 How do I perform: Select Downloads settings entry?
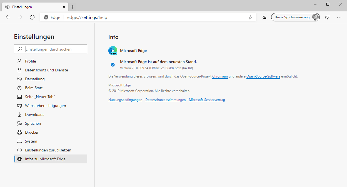(x=34, y=114)
